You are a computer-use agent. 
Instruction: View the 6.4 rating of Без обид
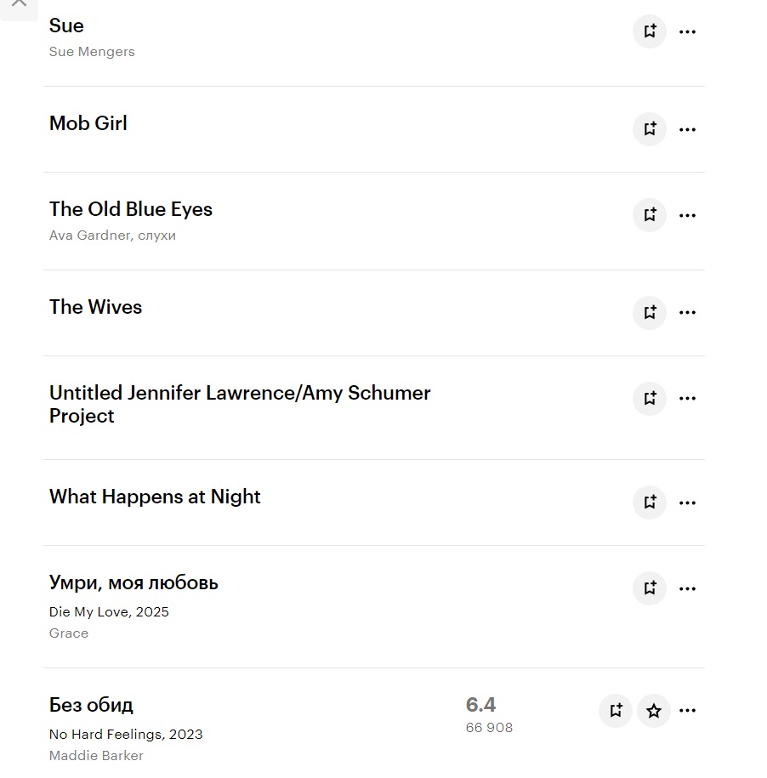pos(480,705)
